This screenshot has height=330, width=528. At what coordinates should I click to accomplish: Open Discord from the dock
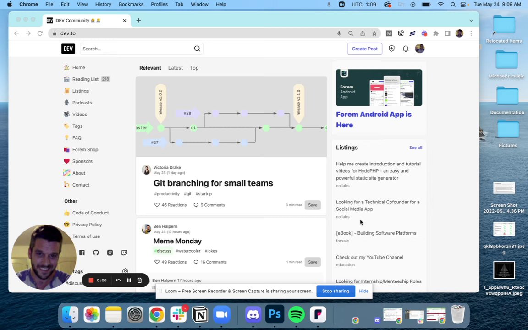click(x=253, y=314)
